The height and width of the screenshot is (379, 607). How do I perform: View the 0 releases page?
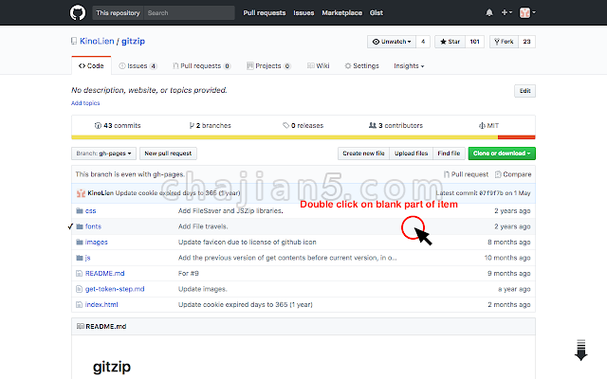coord(303,125)
